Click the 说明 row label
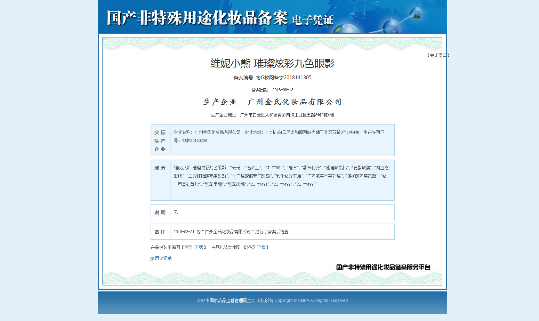Image resolution: width=539 pixels, height=321 pixels. 160,212
